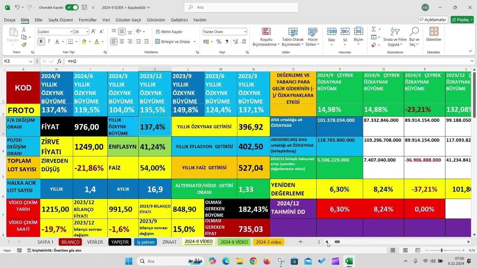Image resolution: width=477 pixels, height=268 pixels.
Task: Click the AutoSum sigma icon
Action: (x=374, y=29)
